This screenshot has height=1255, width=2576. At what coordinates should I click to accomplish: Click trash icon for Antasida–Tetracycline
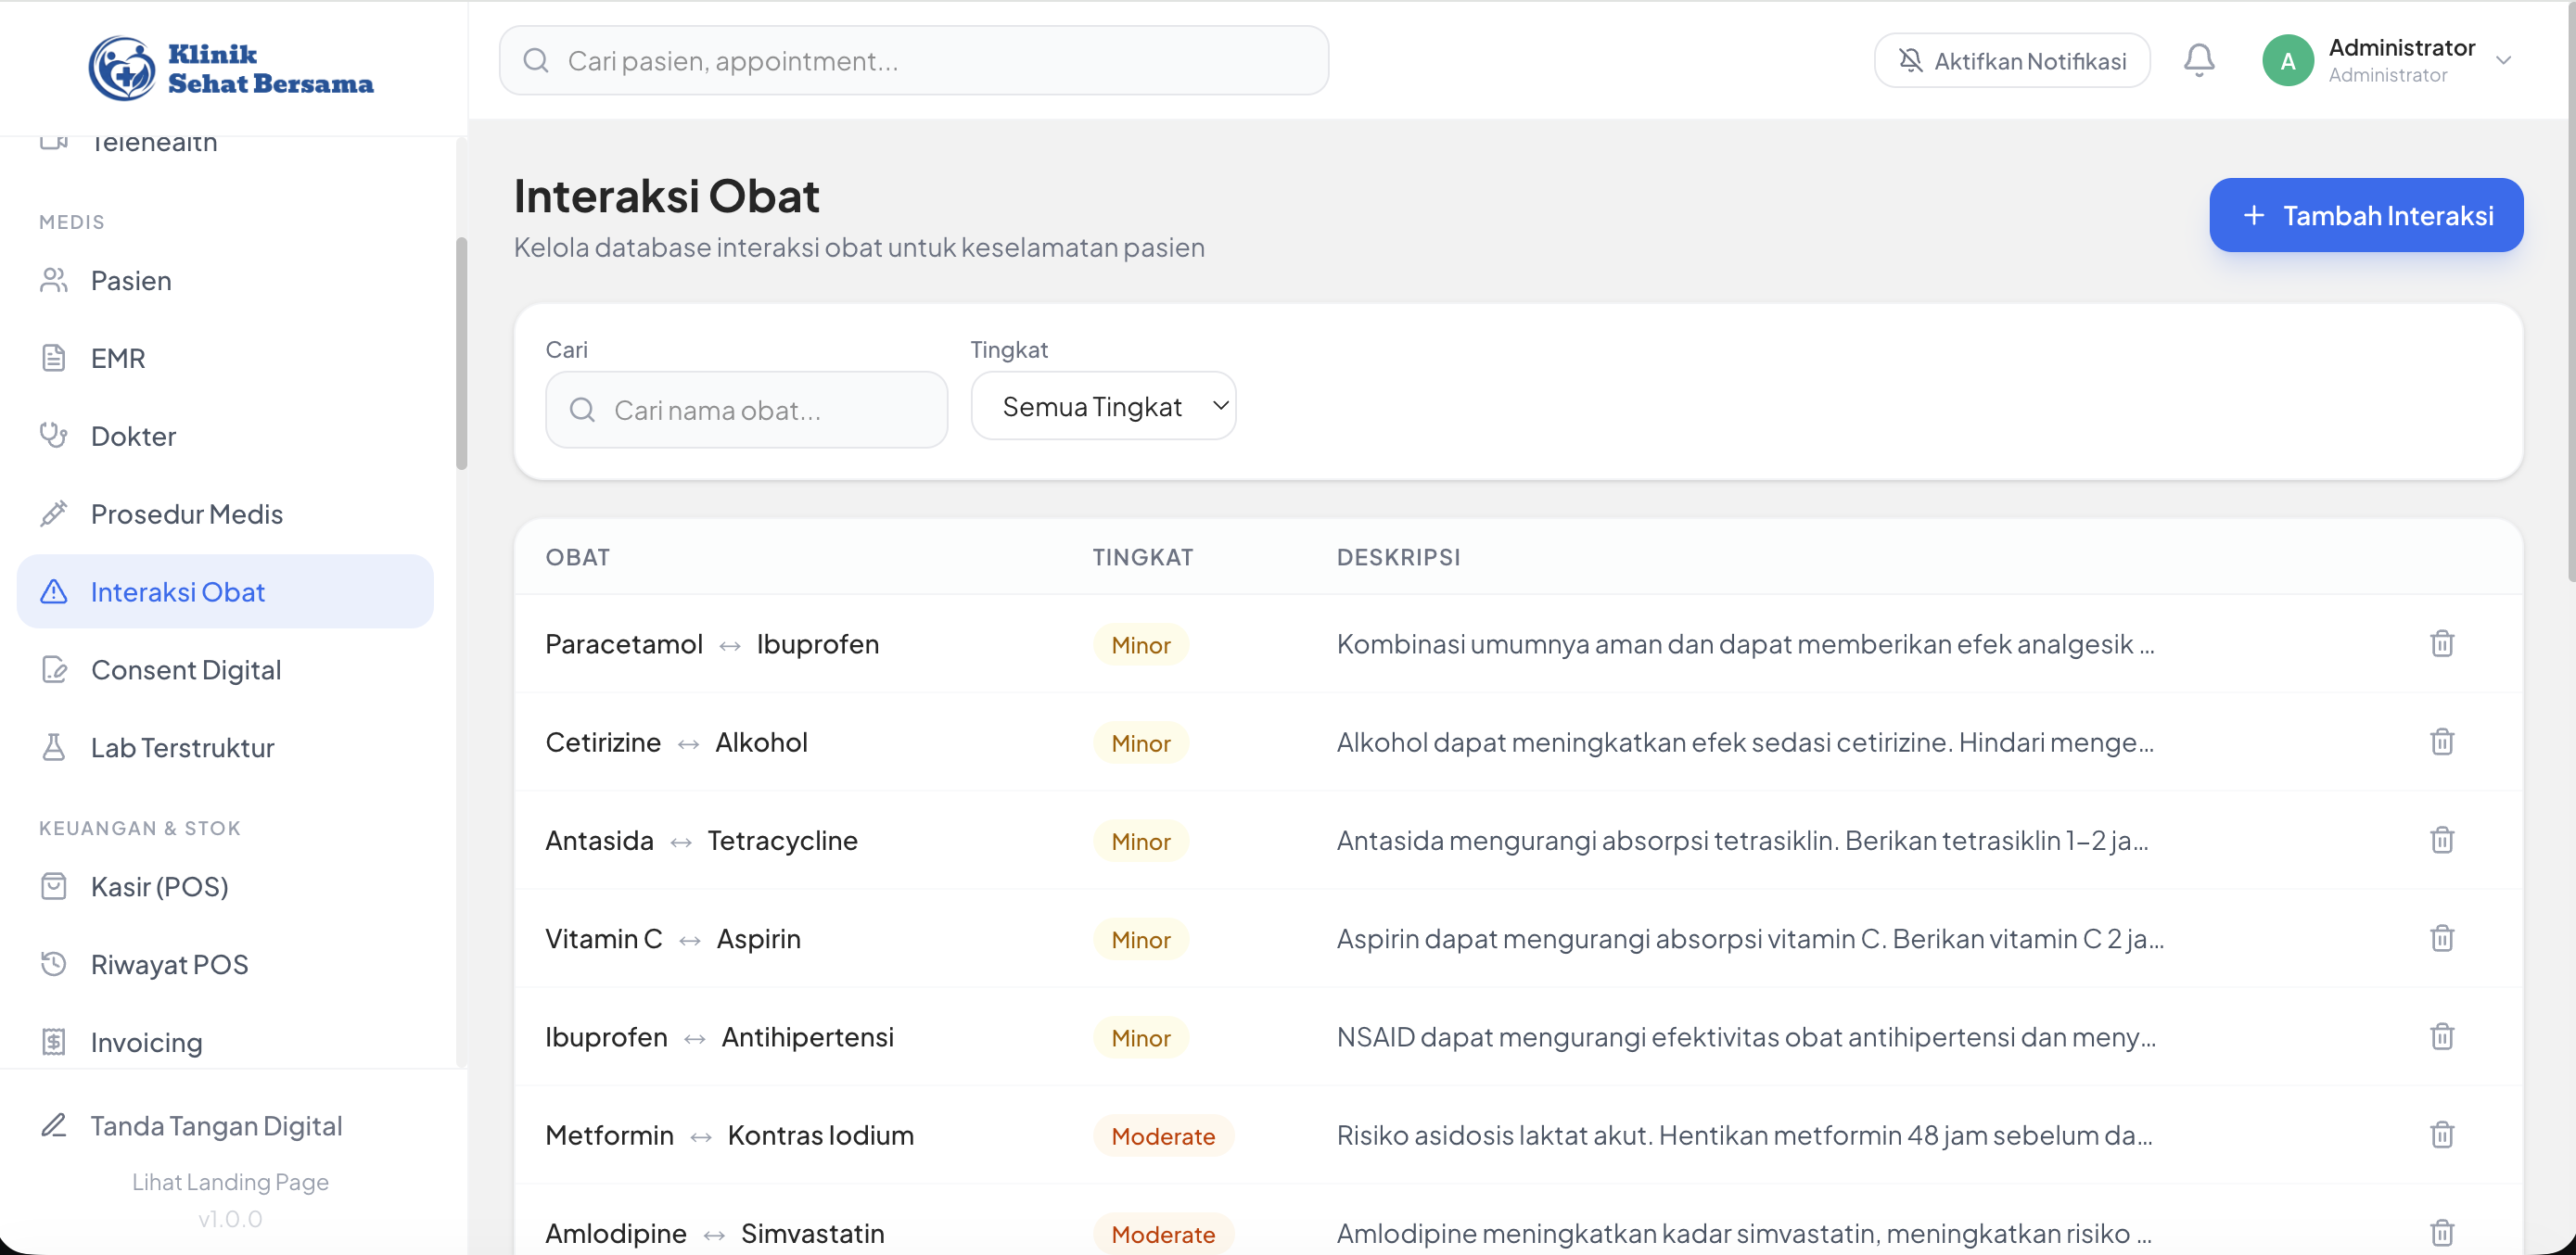point(2441,841)
